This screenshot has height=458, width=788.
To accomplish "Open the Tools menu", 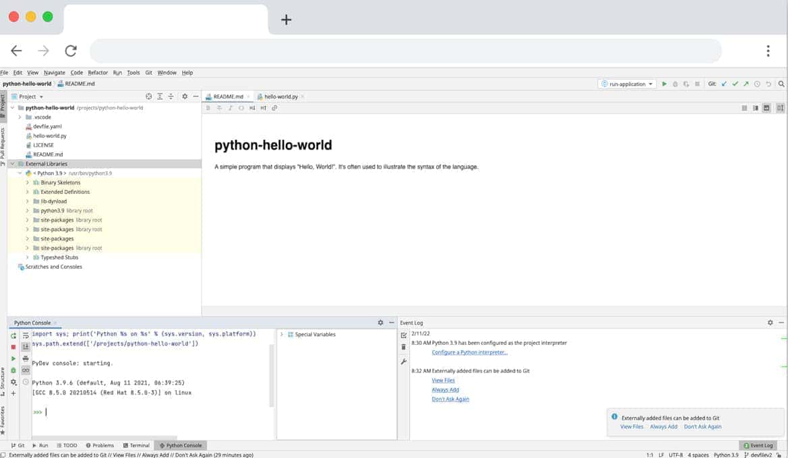I will click(133, 73).
